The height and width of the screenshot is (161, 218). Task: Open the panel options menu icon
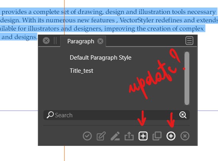click(189, 41)
